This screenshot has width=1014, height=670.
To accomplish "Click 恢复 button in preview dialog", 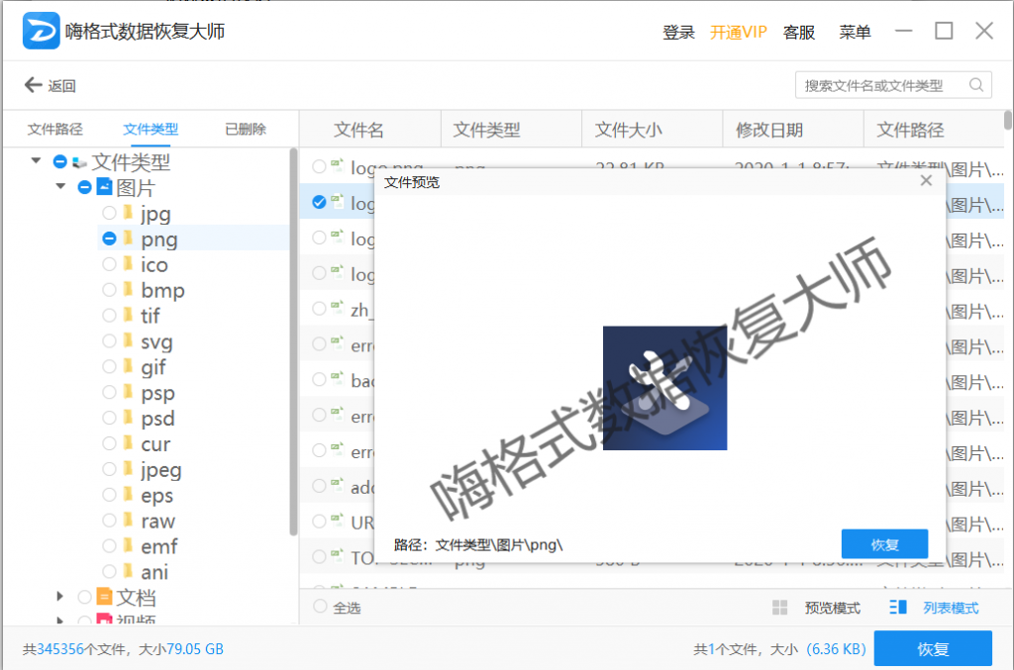I will pyautogui.click(x=884, y=544).
